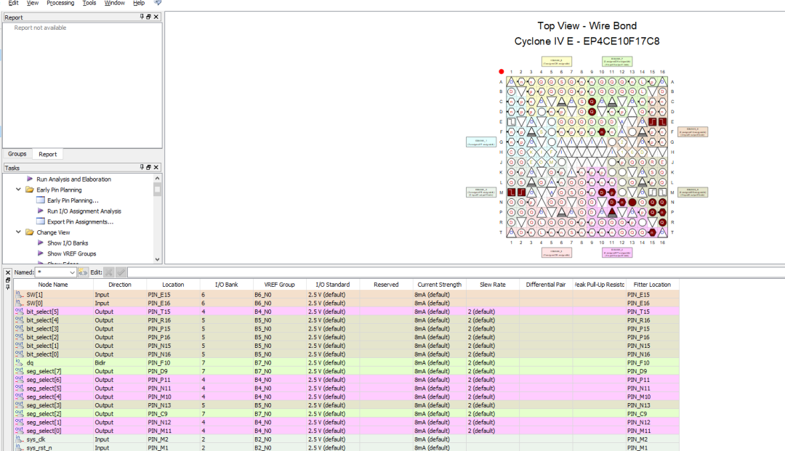The width and height of the screenshot is (785, 451).
Task: Pin the Tasks panel
Action: (142, 168)
